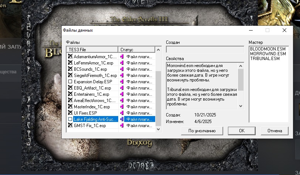This screenshot has height=175, width=300.
Task: Select the AdamantiumArmor_1C file name
Action: pos(95,57)
